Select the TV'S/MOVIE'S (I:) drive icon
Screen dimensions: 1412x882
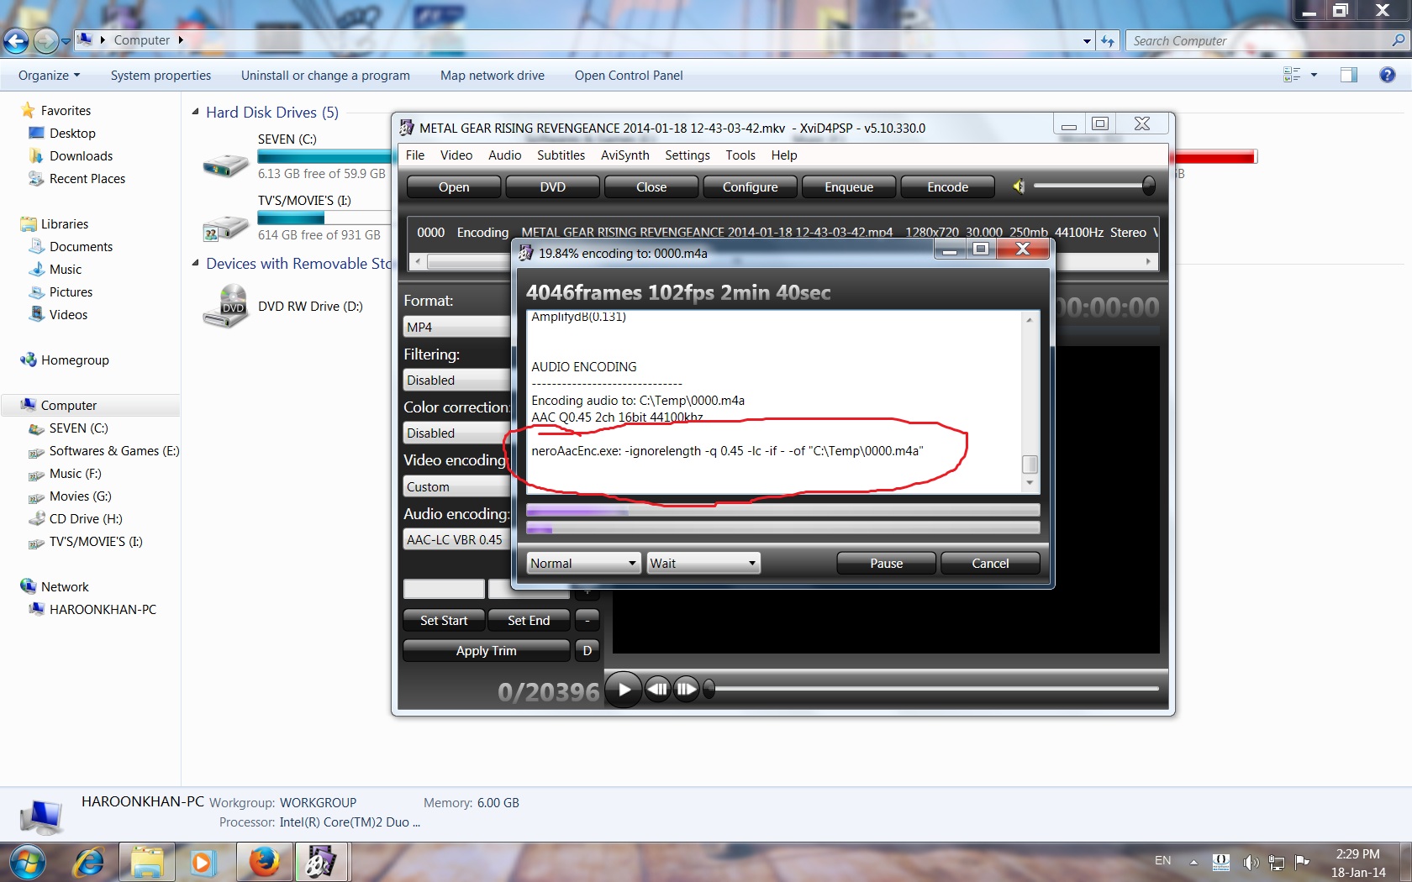225,226
